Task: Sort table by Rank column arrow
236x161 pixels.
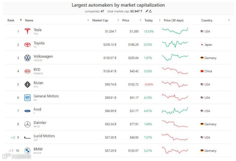Action: pyautogui.click(x=21, y=20)
